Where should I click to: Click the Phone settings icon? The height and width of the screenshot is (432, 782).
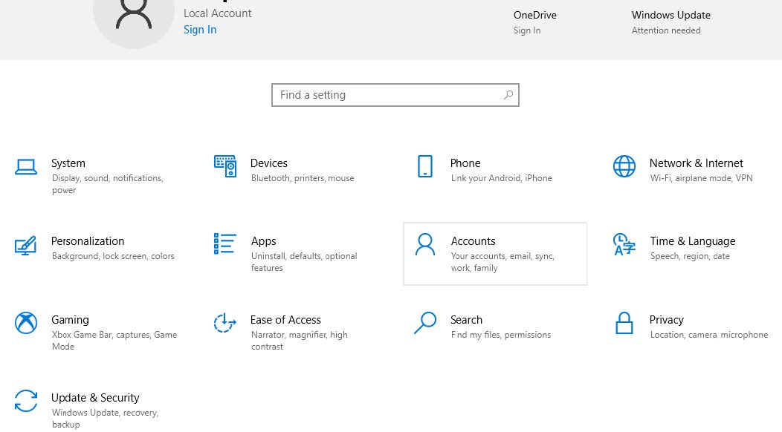[425, 166]
